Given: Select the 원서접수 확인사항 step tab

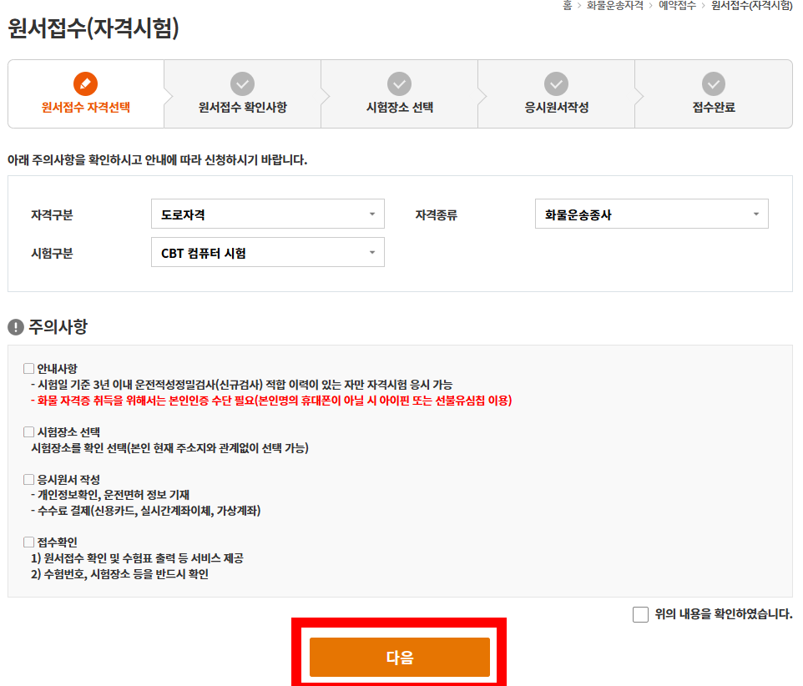Looking at the screenshot, I should click(x=243, y=94).
